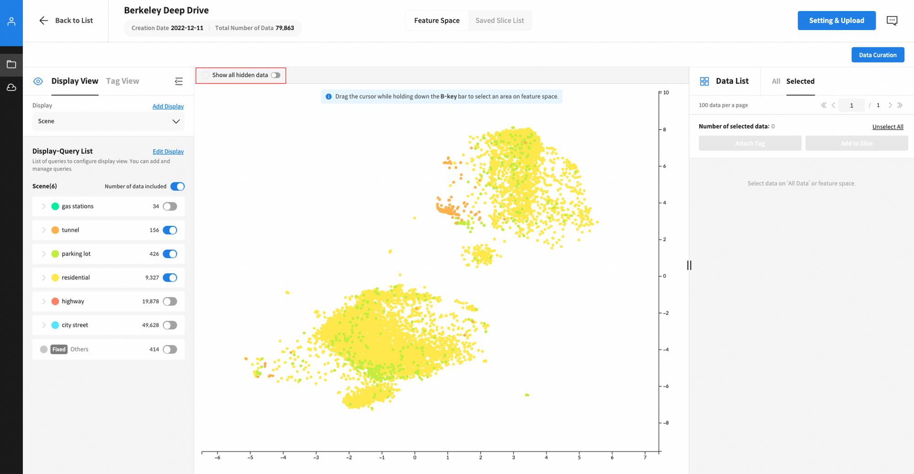Screen dimensions: 914x474
Task: Expand the highway row
Action: pos(44,301)
